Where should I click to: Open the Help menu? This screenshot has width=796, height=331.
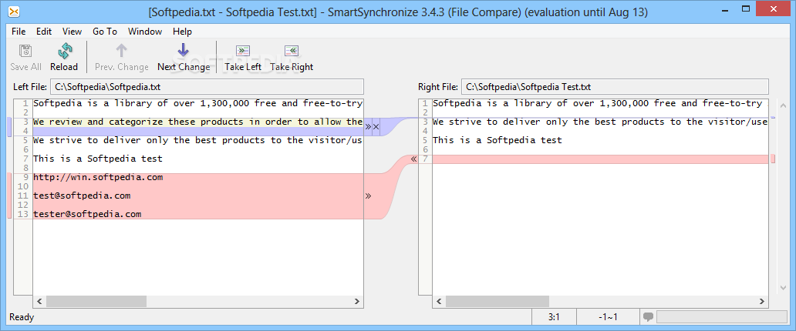182,32
